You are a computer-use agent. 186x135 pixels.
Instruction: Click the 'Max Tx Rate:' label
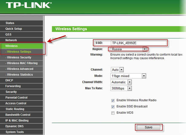coord(94,88)
